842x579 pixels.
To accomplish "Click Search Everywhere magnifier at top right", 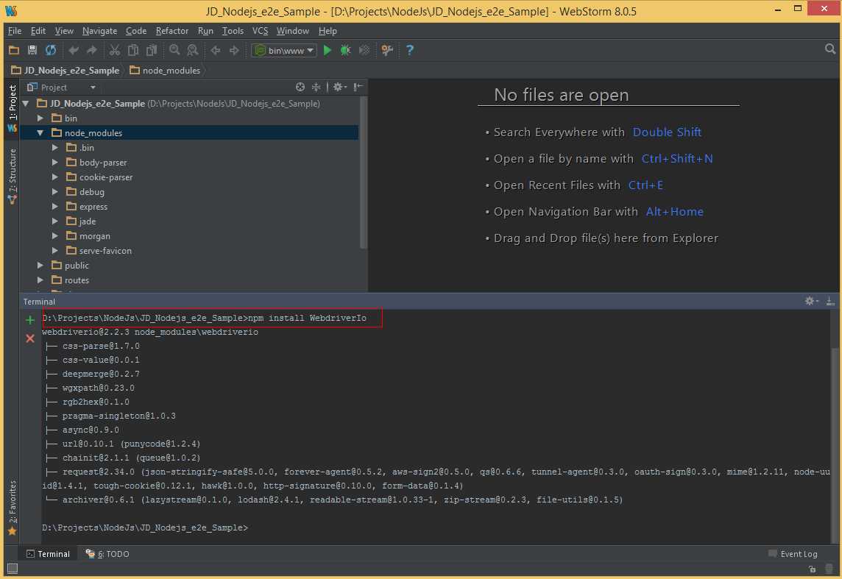I will [830, 49].
